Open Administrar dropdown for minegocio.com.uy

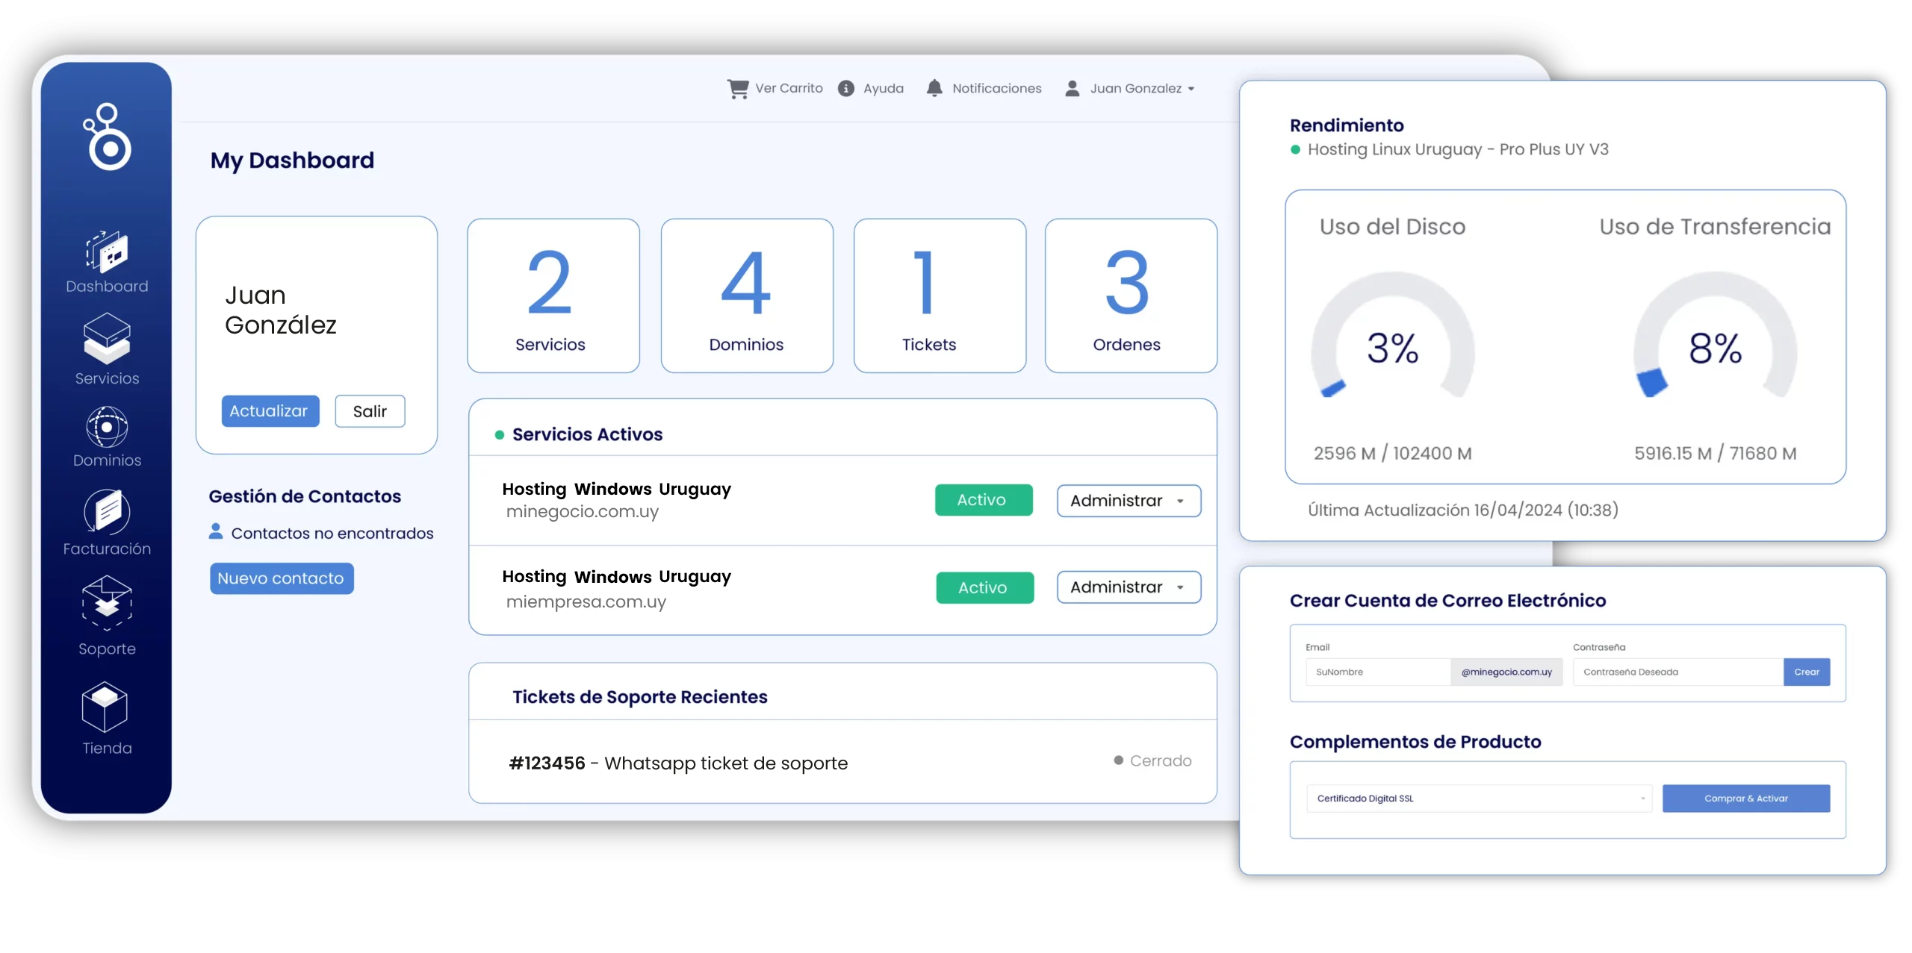1128,501
